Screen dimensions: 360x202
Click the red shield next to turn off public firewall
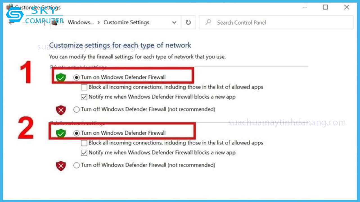click(x=61, y=166)
